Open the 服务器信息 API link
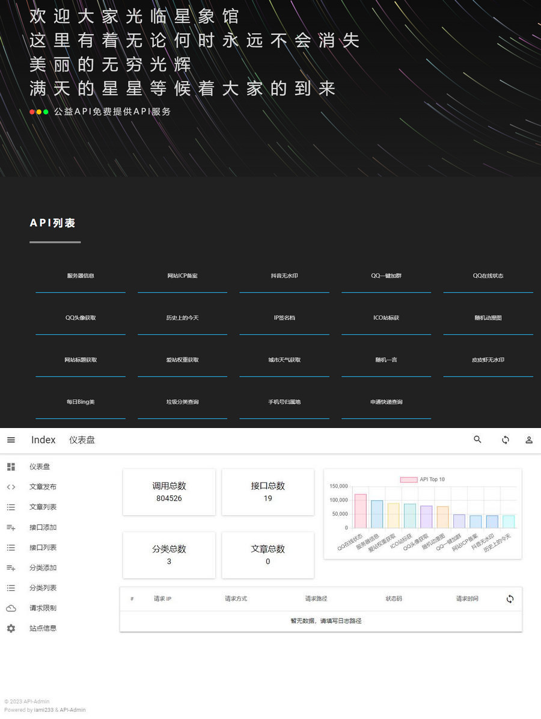The width and height of the screenshot is (541, 719). coord(80,275)
